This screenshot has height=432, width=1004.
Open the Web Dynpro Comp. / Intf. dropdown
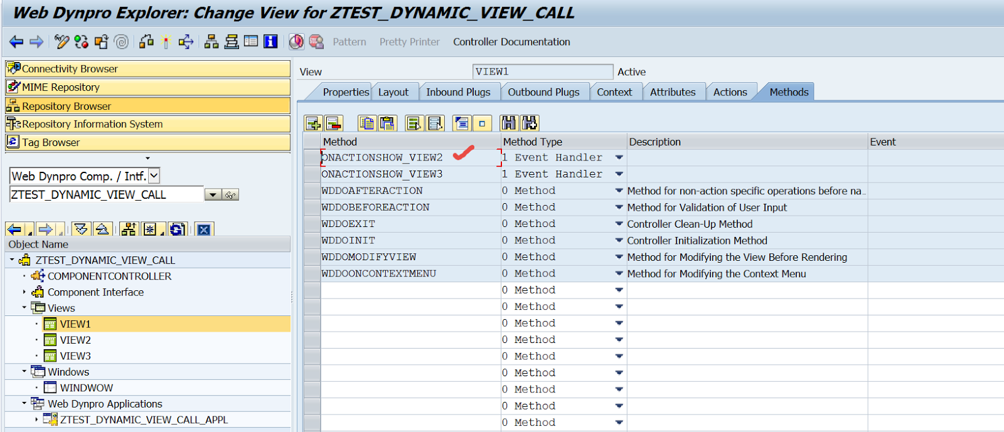point(154,176)
